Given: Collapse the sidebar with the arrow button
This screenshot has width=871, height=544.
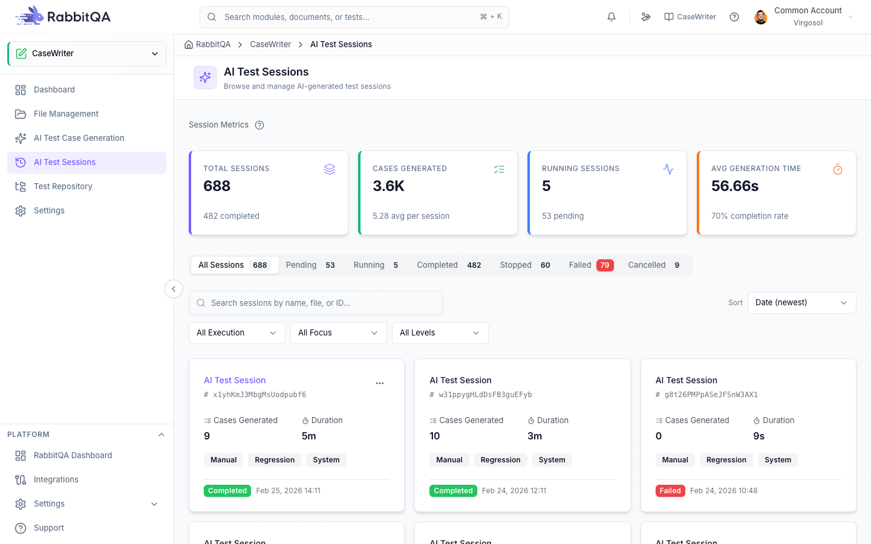Looking at the screenshot, I should point(174,289).
